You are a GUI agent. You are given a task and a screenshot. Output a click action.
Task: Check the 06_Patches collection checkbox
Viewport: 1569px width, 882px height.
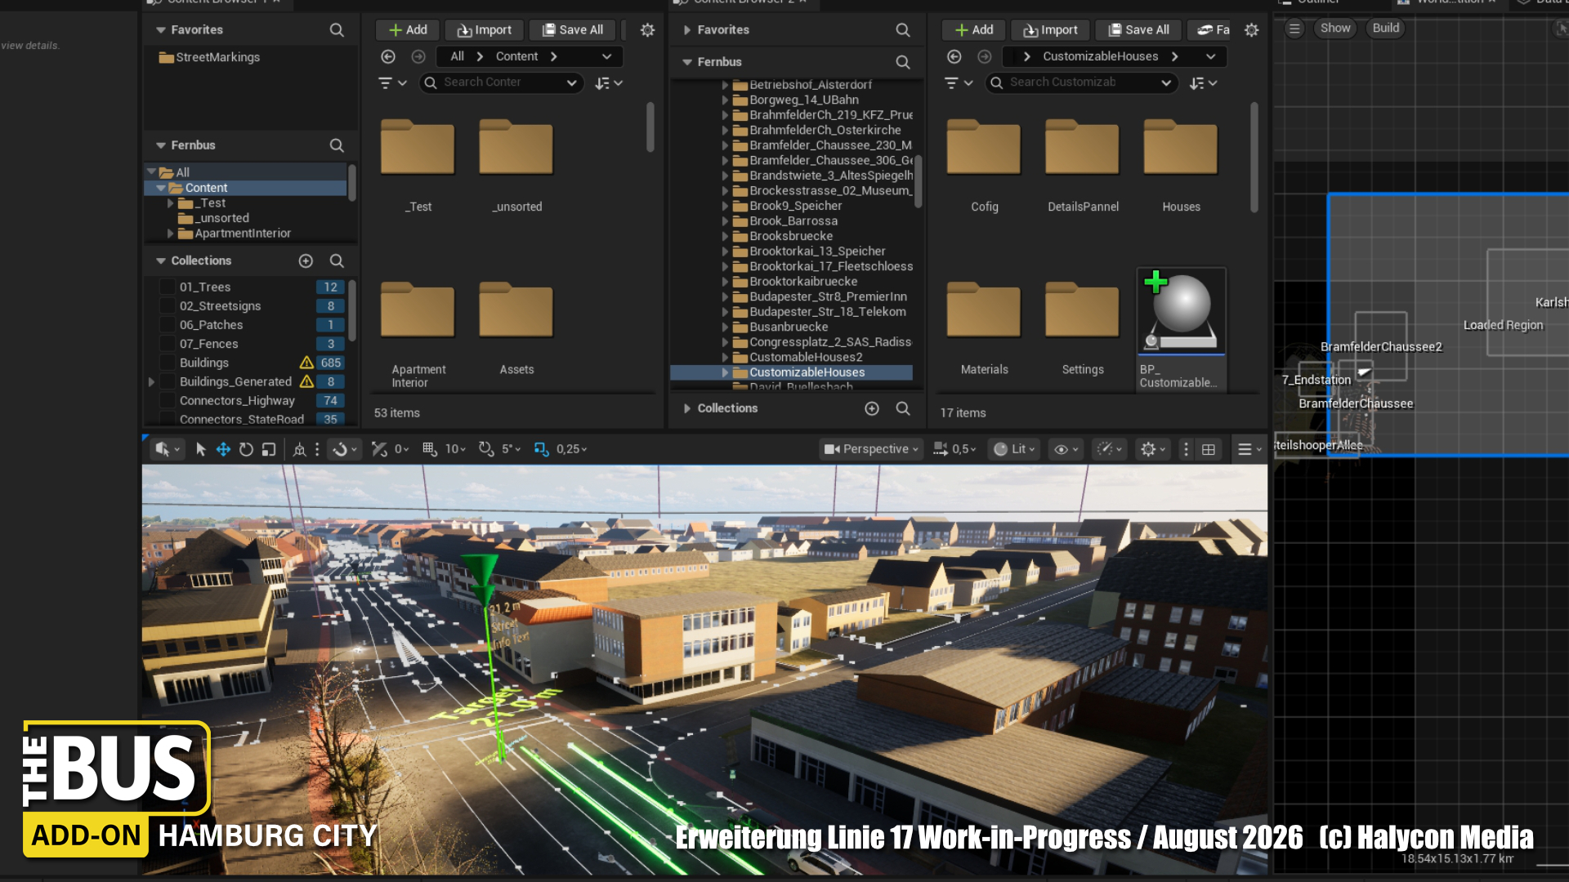coord(168,324)
